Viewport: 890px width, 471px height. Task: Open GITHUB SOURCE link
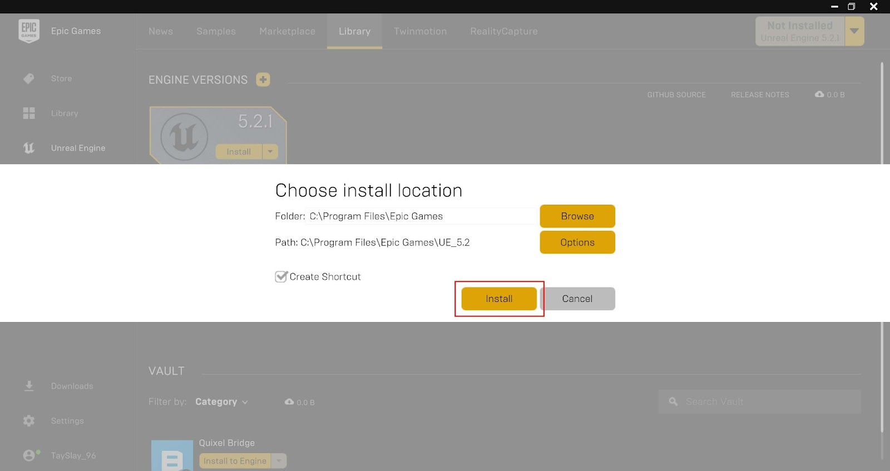point(676,95)
